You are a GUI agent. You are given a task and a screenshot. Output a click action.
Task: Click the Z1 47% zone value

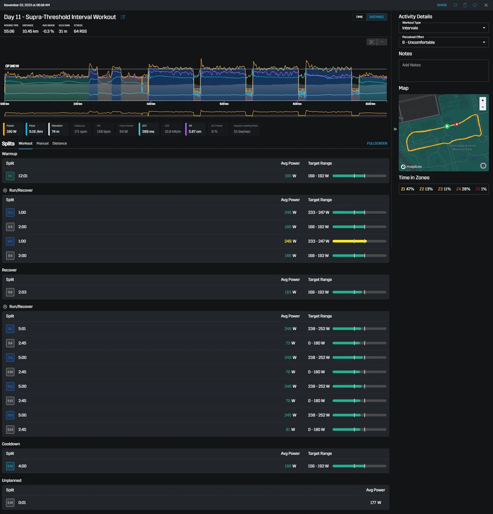coord(408,189)
